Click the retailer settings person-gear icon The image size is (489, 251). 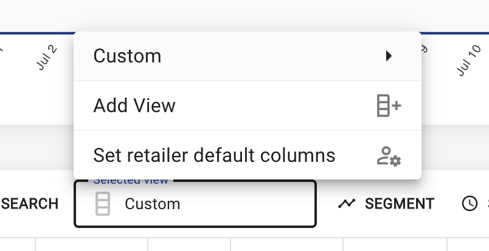click(x=389, y=156)
